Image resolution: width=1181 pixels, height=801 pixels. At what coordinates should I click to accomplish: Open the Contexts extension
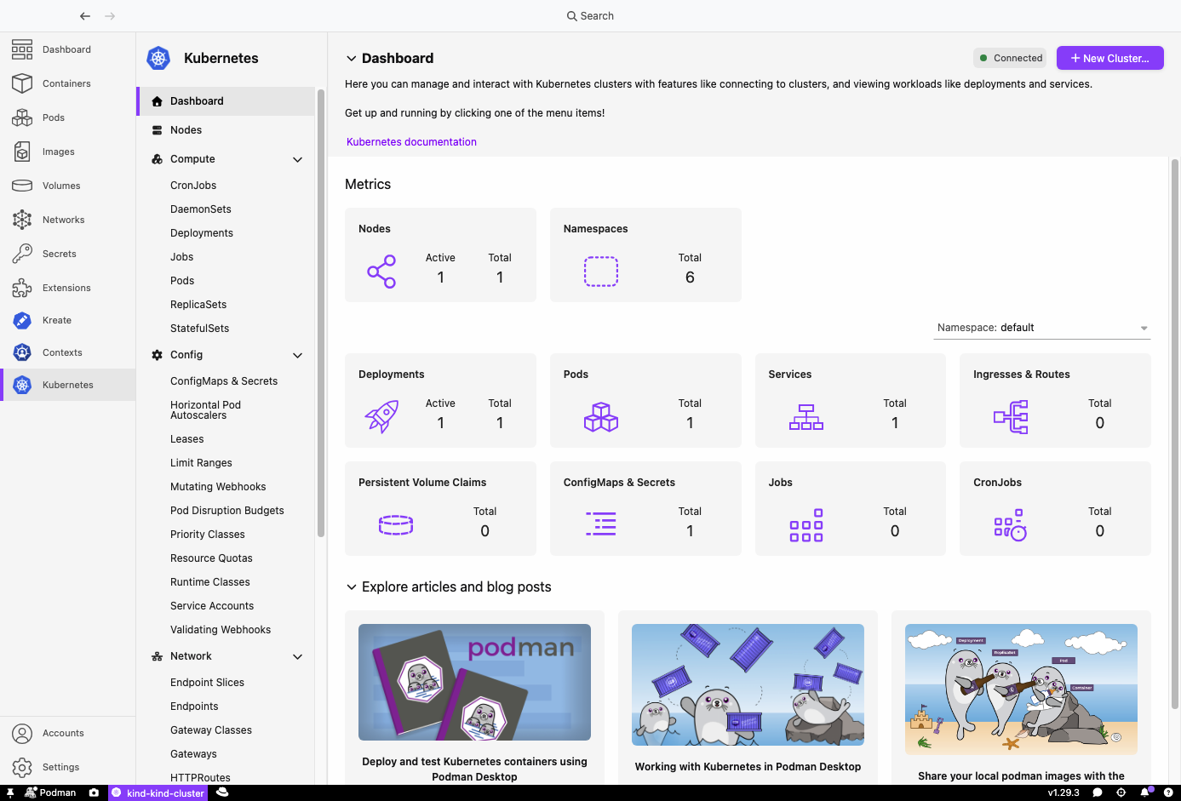(67, 352)
